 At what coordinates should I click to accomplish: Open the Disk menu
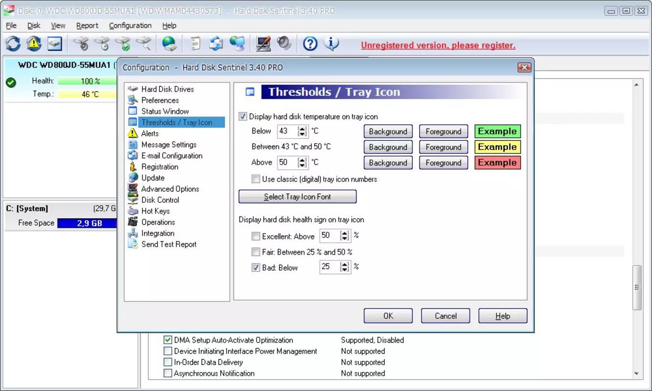[34, 25]
